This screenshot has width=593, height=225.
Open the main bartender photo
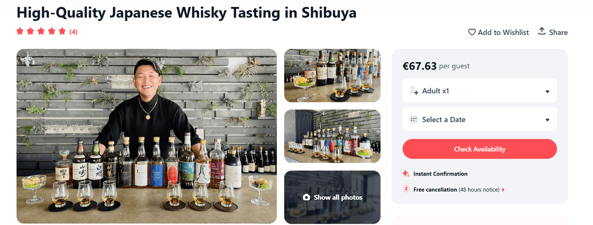point(147,136)
